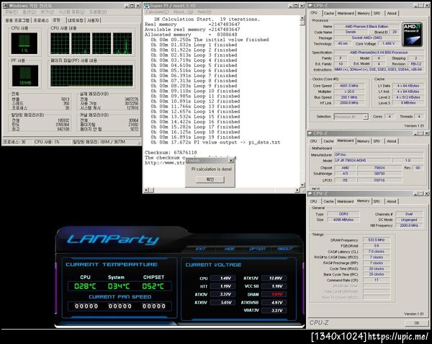
Task: Open the SPD tab in the CPU-Z memory timings window
Action: [377, 201]
